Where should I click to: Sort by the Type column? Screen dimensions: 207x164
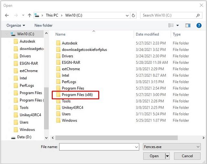click(177, 34)
